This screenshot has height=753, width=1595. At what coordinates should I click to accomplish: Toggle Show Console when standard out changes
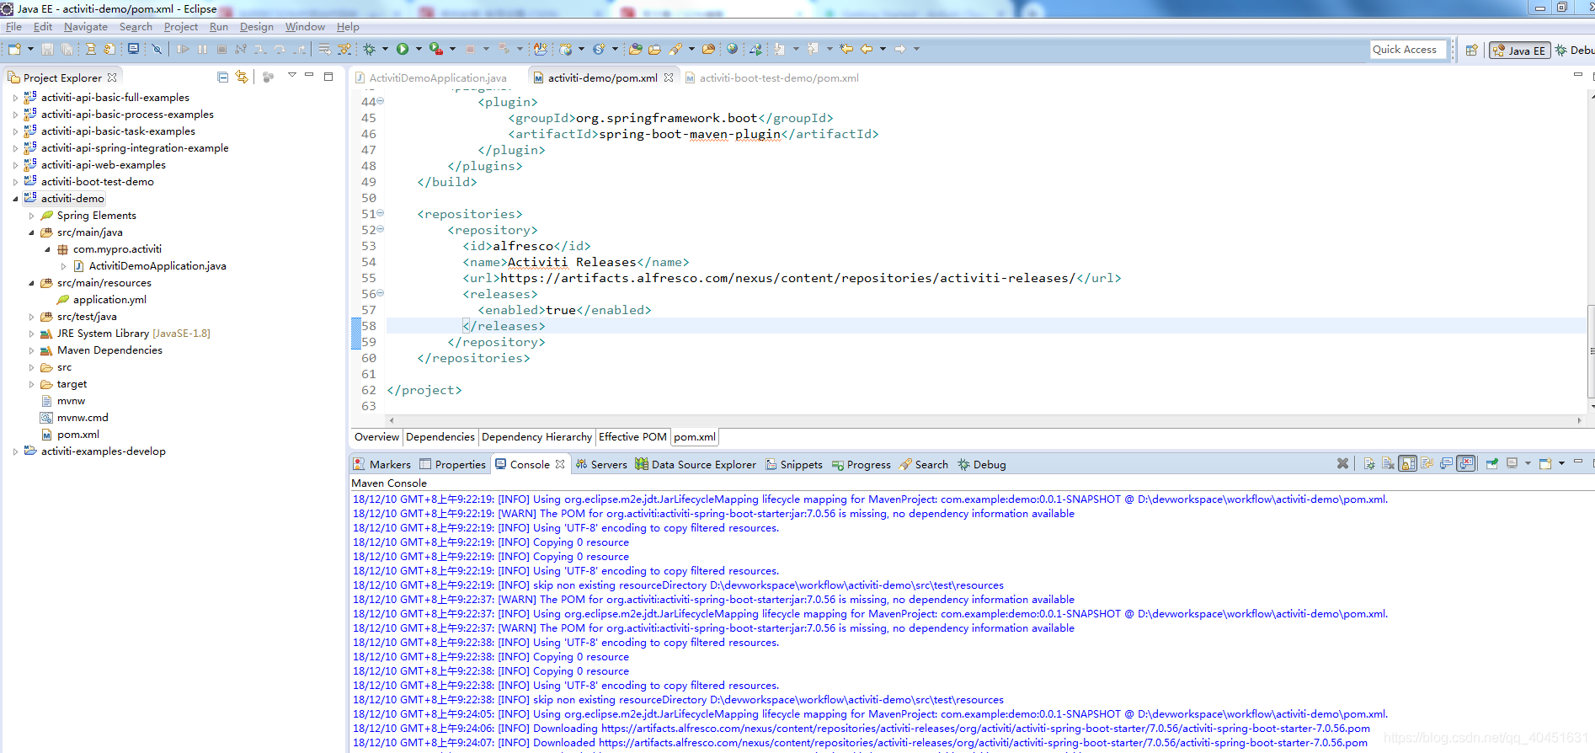(1447, 463)
